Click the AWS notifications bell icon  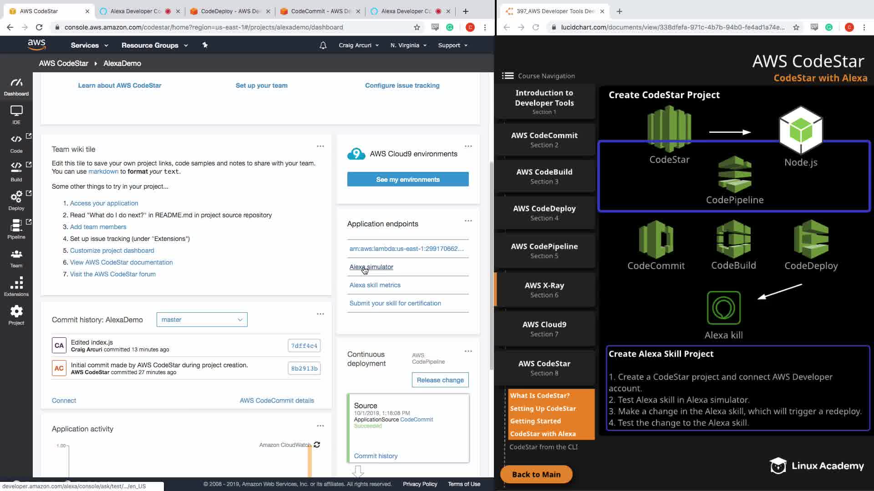[323, 45]
